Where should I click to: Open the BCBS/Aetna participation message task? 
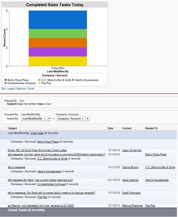(57, 154)
